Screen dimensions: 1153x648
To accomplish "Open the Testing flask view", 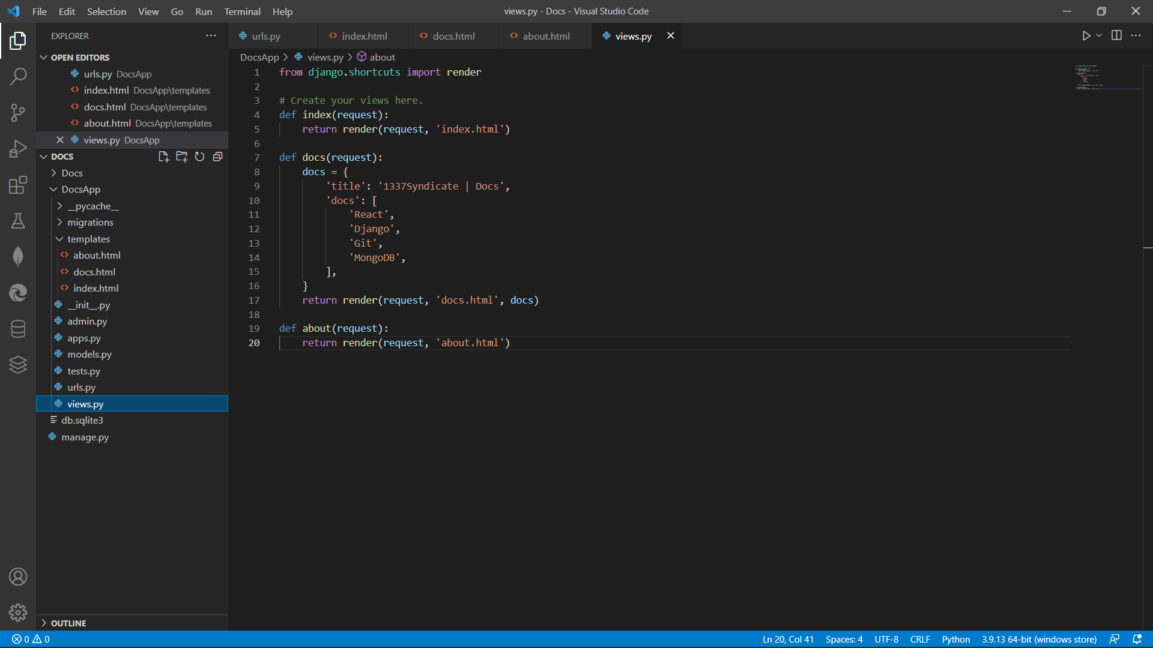I will (18, 221).
